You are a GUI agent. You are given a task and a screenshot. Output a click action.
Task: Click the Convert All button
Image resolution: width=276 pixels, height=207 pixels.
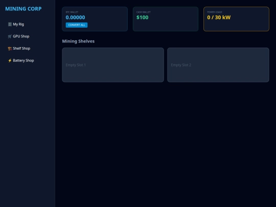pos(77,25)
